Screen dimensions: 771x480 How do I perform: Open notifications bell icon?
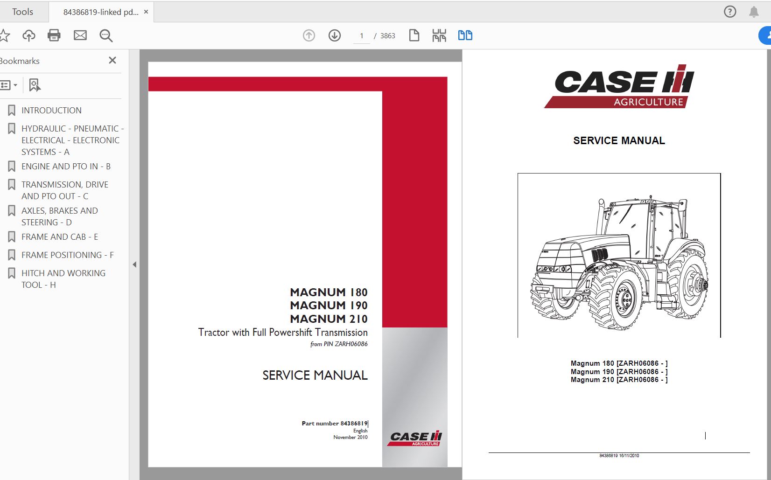pyautogui.click(x=754, y=12)
